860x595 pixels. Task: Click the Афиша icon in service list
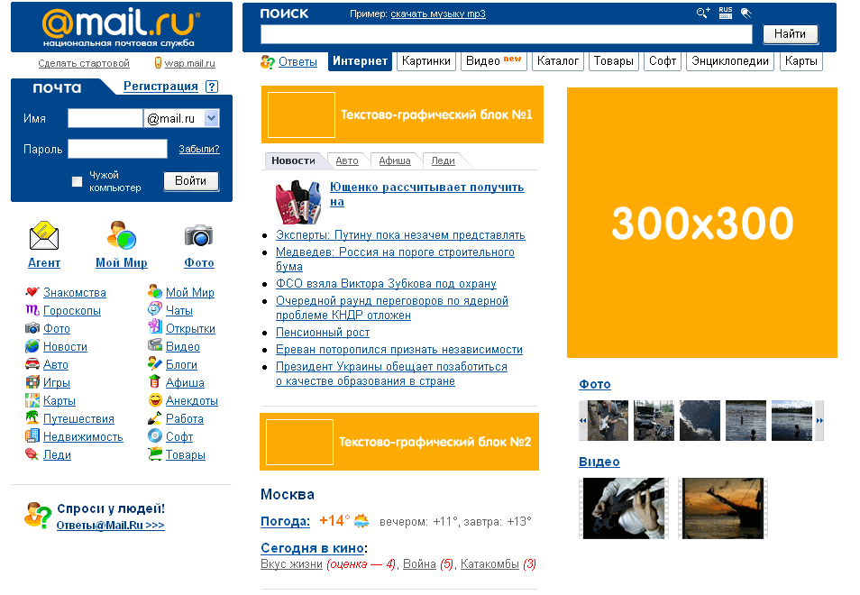[155, 381]
